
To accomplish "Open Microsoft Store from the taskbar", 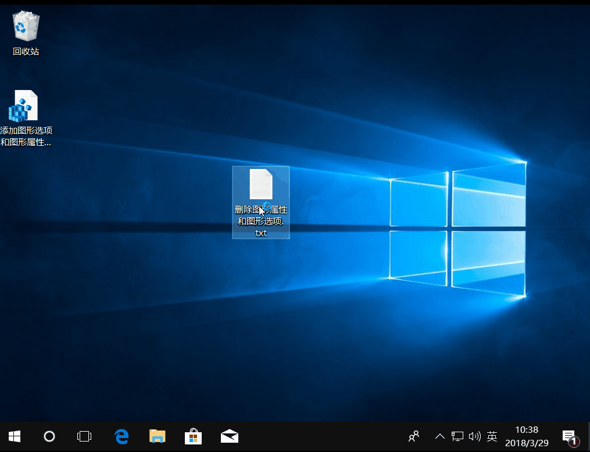I will point(194,436).
